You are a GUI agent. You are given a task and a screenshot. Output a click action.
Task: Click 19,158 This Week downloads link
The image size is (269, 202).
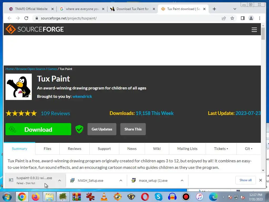(154, 113)
